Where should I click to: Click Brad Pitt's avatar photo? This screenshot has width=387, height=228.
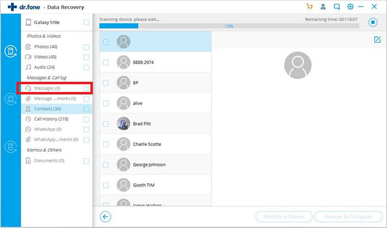click(x=123, y=123)
